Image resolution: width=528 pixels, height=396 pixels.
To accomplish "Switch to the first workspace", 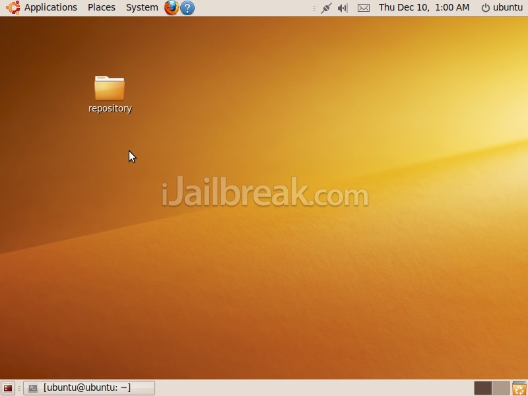I will click(483, 388).
